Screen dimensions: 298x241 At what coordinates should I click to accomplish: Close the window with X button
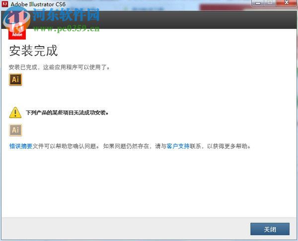point(287,3)
